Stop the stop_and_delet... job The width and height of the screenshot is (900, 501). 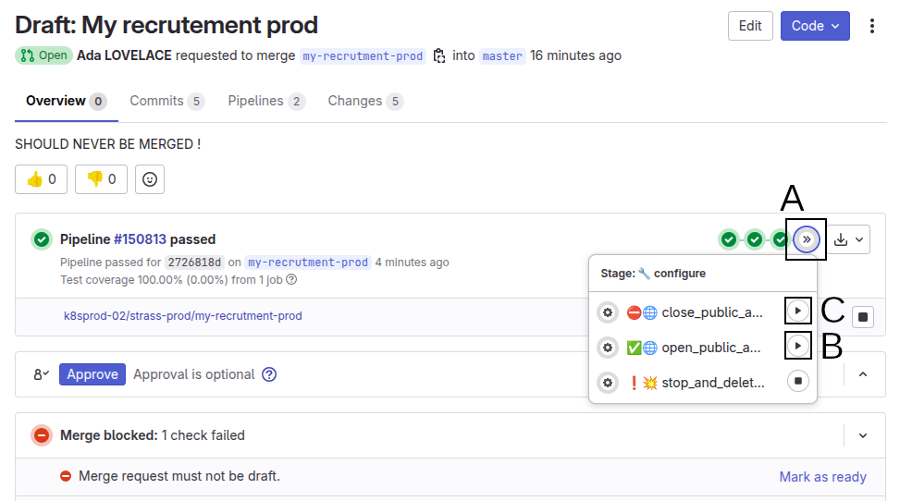pos(798,381)
